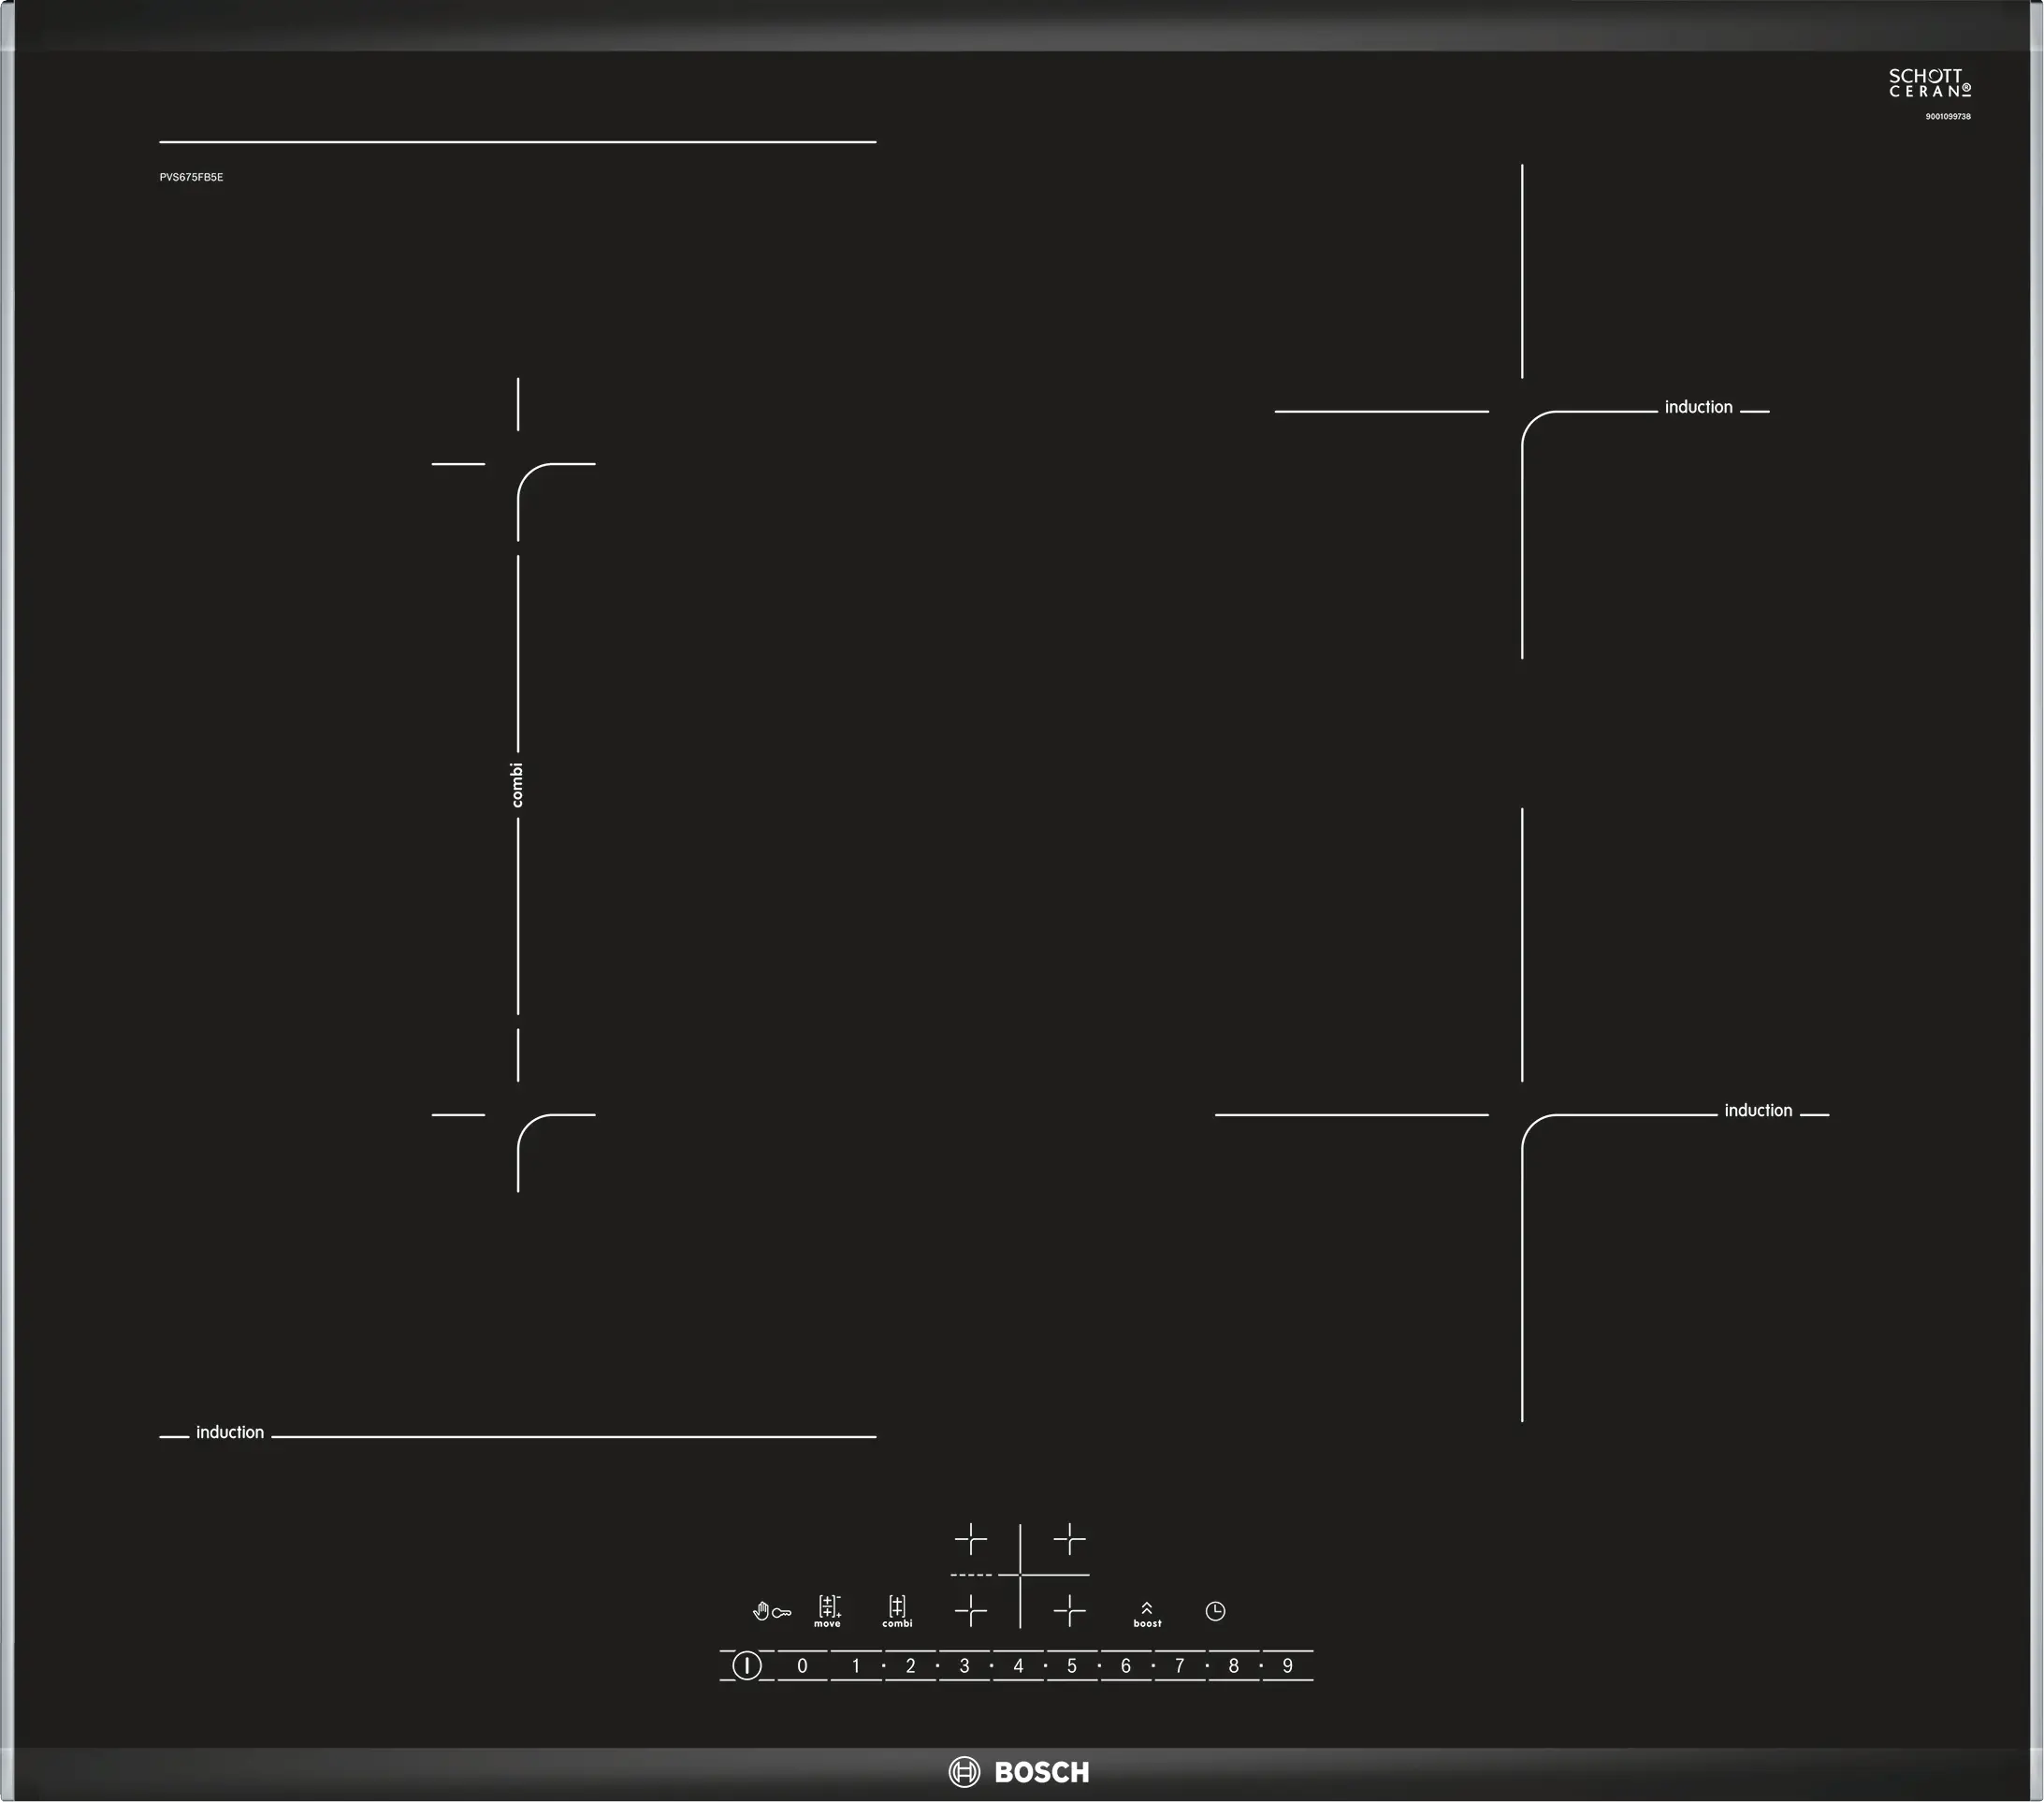The height and width of the screenshot is (1802, 2044).
Task: Tap the move function icon
Action: pyautogui.click(x=828, y=1610)
